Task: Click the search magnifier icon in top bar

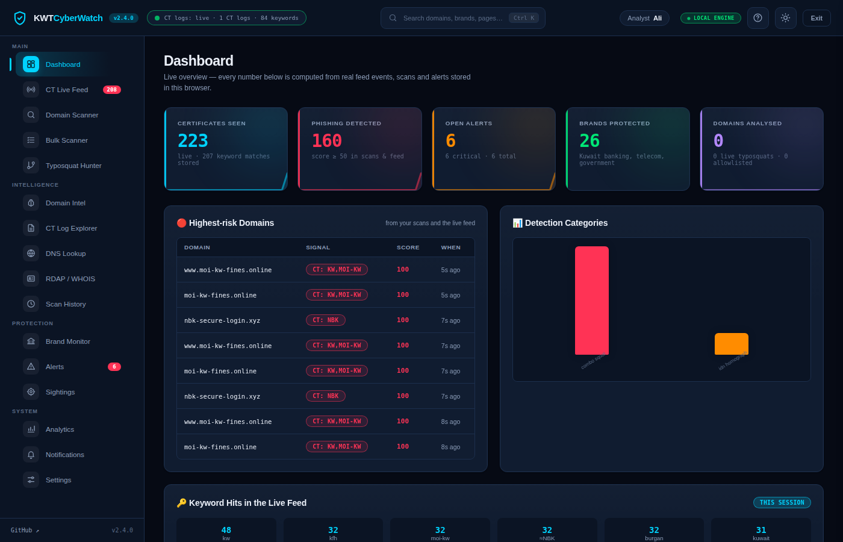Action: pos(393,18)
